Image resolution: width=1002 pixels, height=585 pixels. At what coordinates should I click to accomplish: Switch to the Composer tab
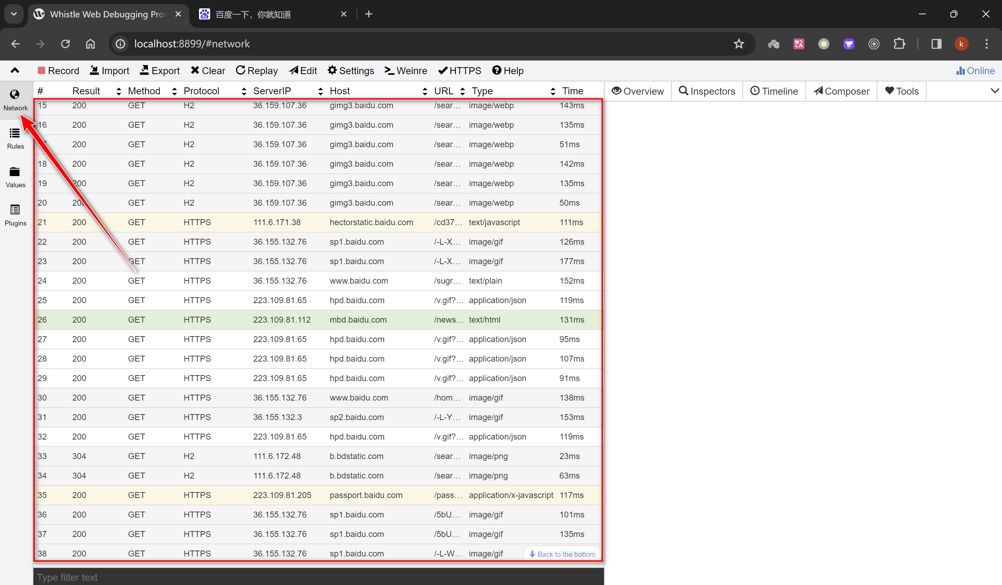pyautogui.click(x=841, y=91)
